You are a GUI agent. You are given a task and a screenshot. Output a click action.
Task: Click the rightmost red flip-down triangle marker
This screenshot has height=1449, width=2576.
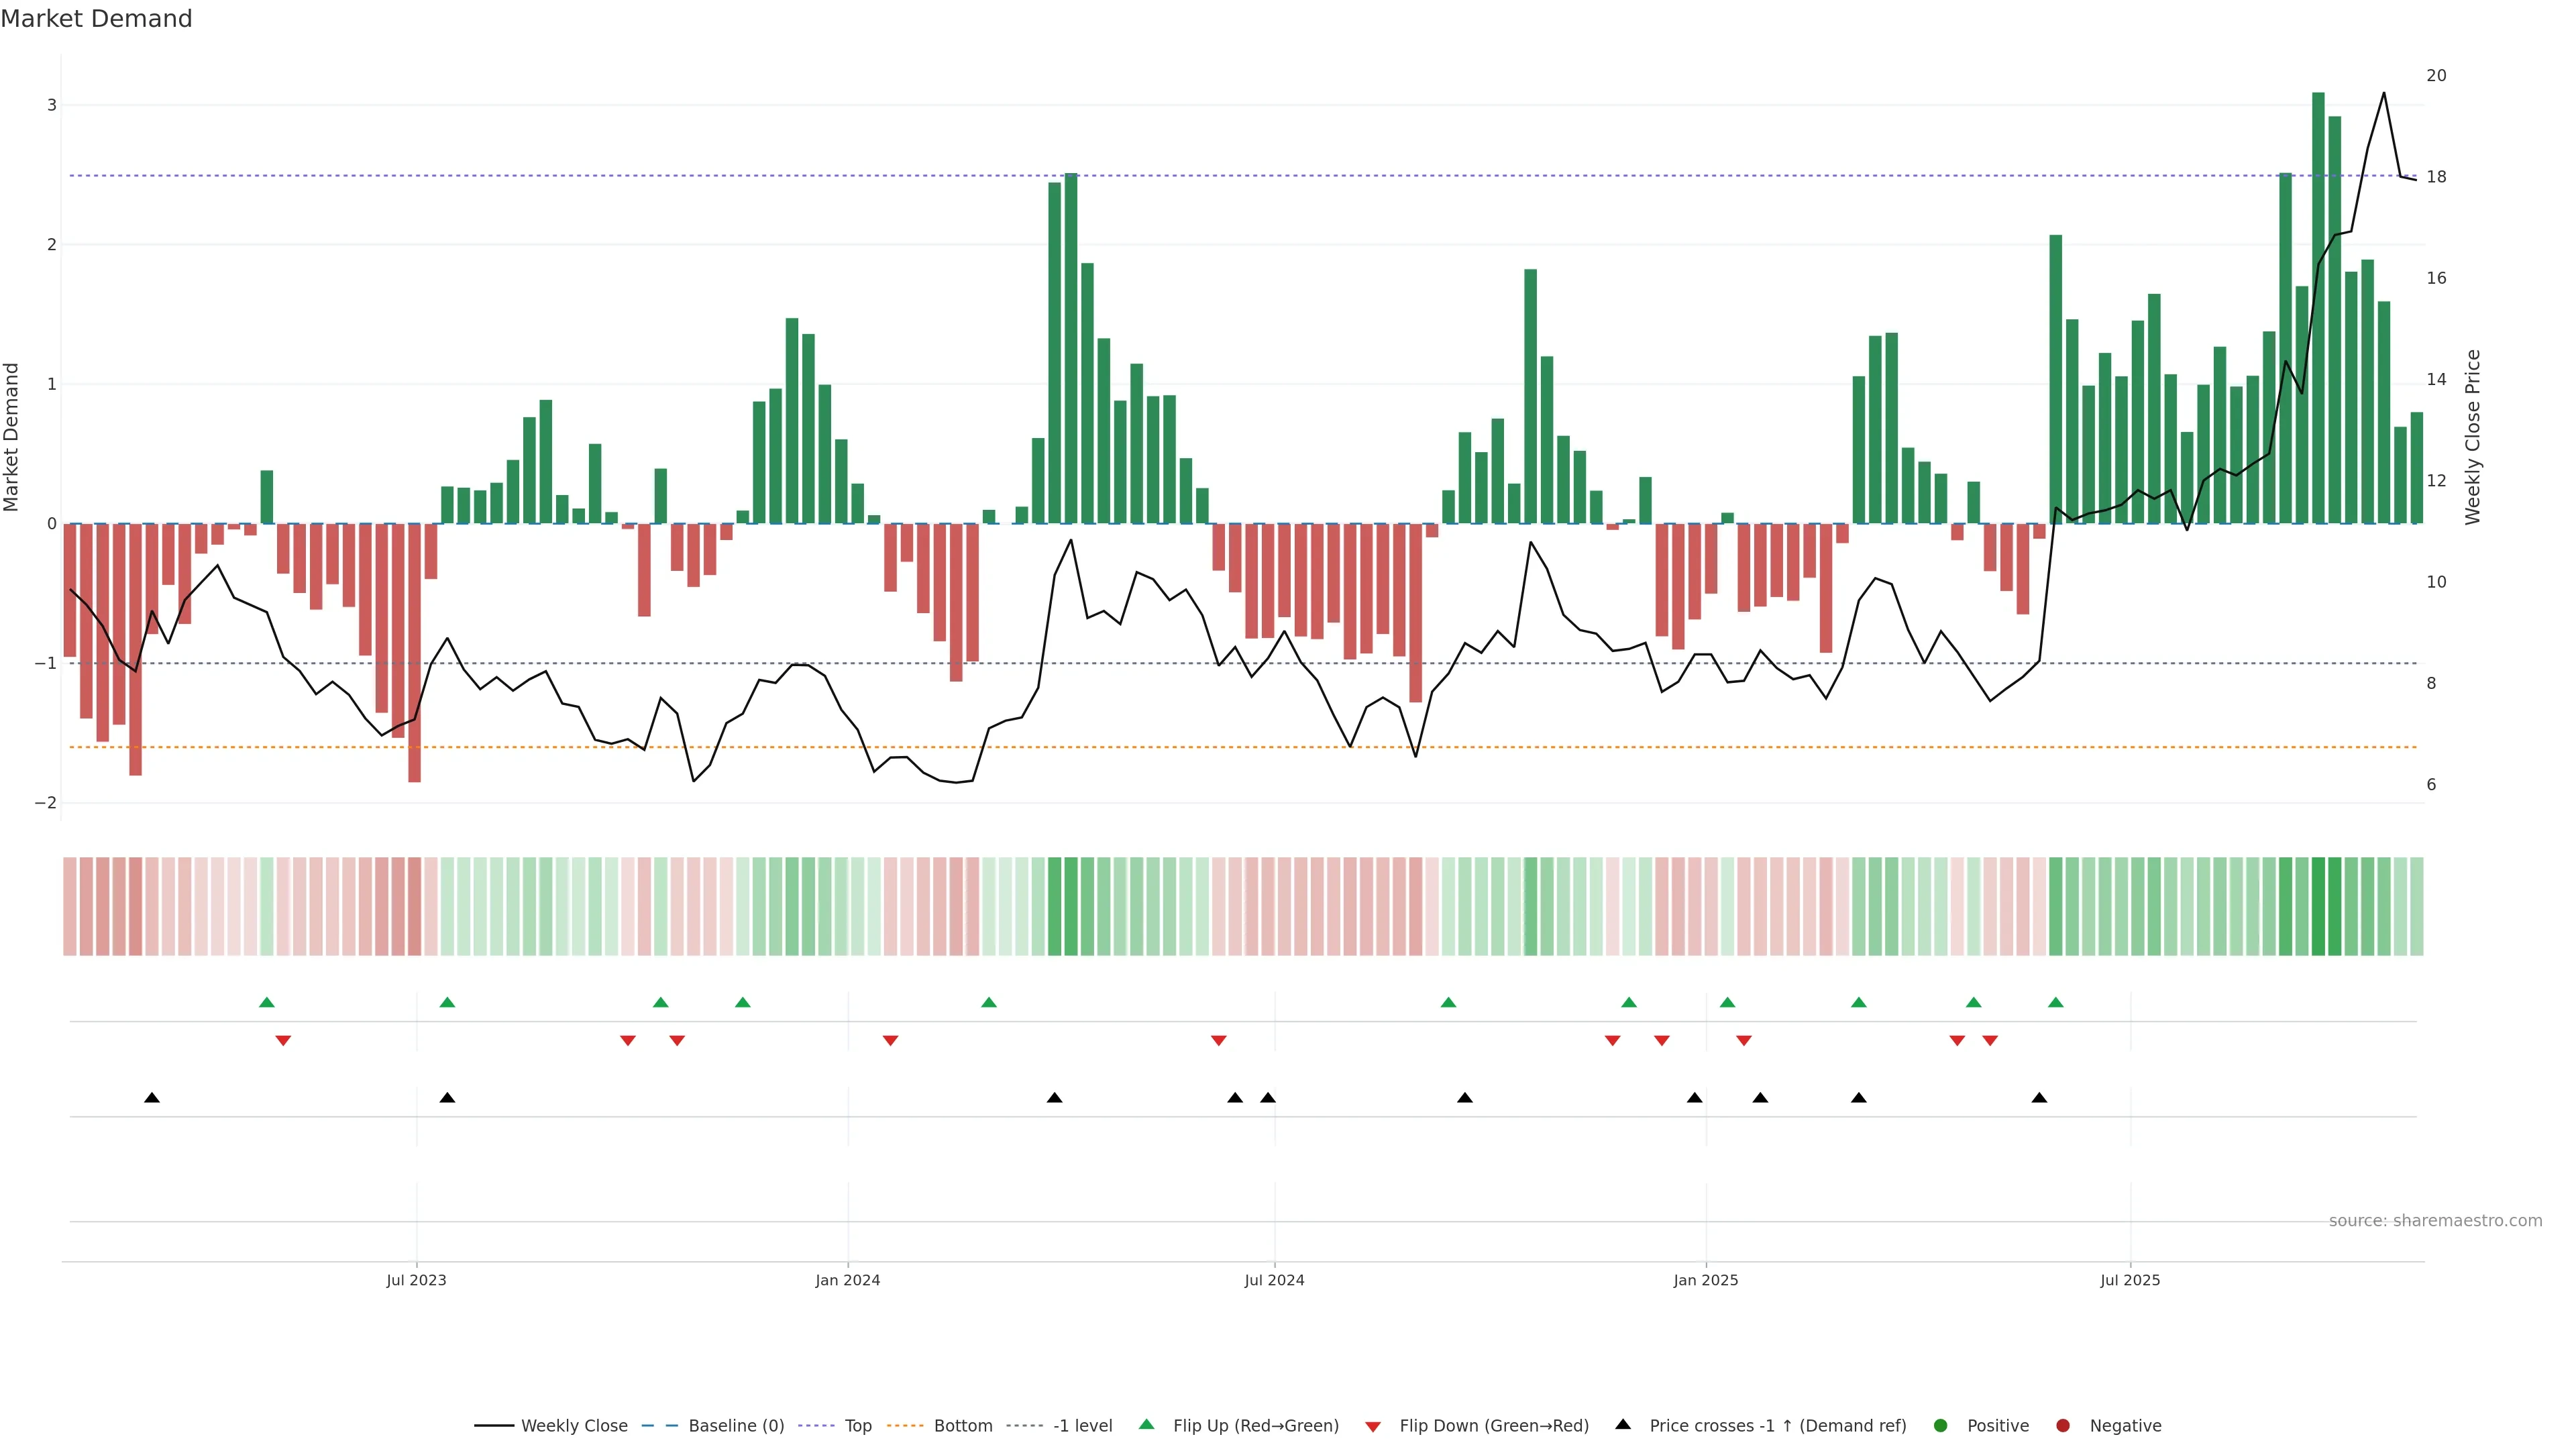coord(1990,1041)
